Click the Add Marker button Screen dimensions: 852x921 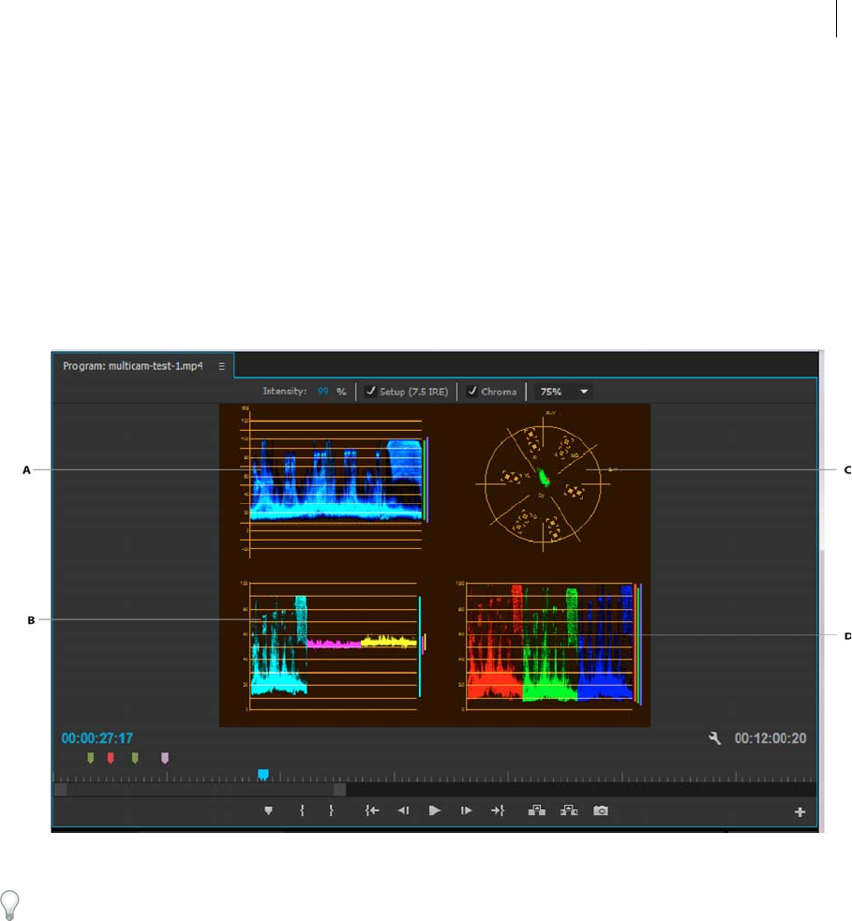(268, 810)
